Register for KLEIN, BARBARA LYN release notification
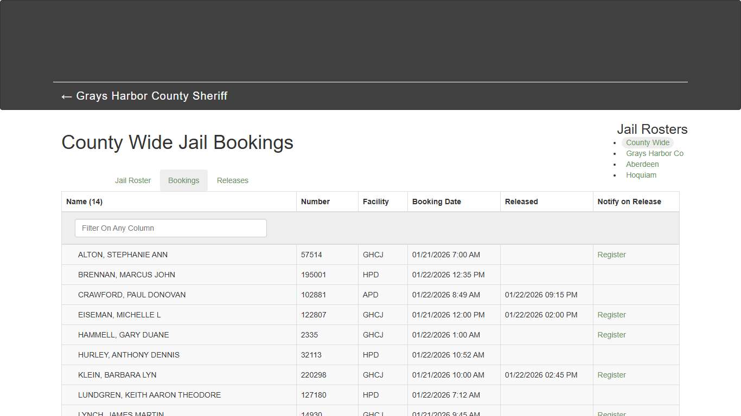Image resolution: width=741 pixels, height=416 pixels. coord(611,375)
